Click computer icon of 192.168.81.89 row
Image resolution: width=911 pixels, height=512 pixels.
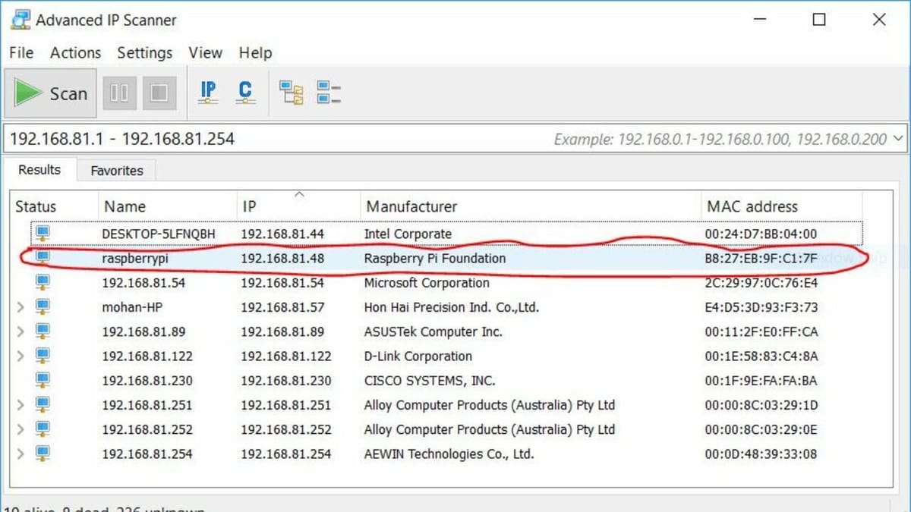pyautogui.click(x=43, y=331)
